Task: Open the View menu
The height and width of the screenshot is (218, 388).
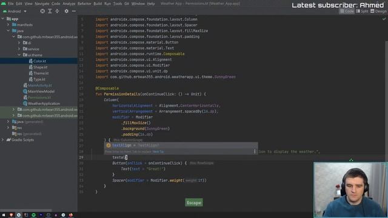Action: [28, 4]
